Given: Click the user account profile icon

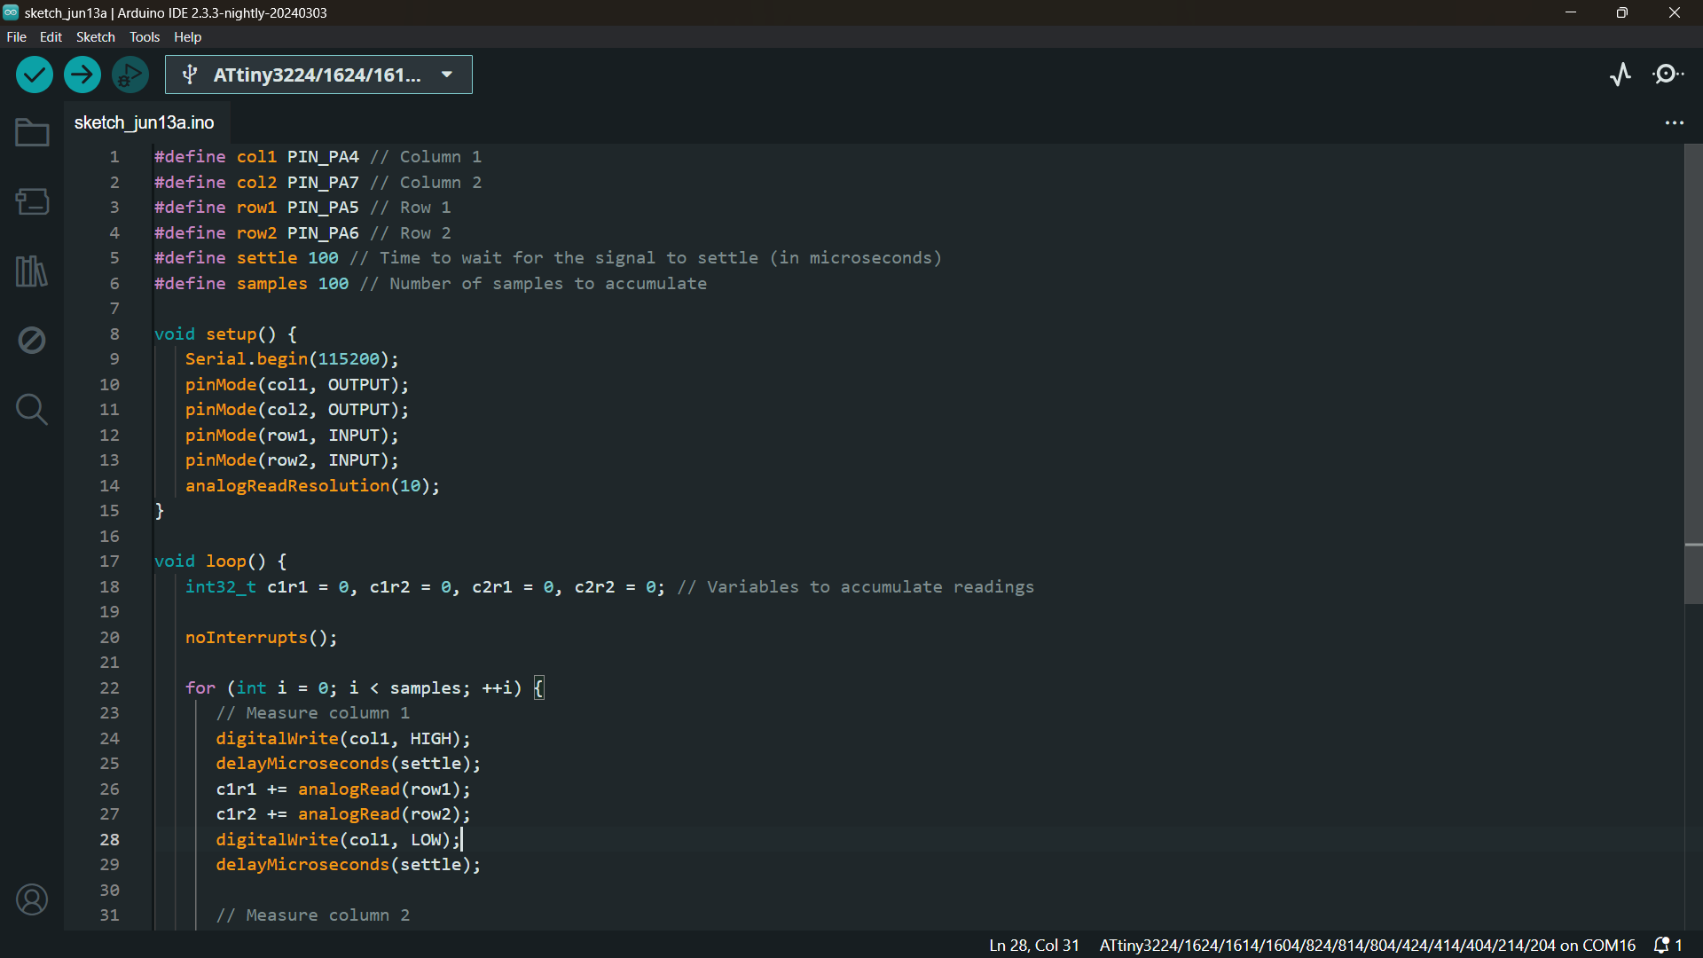Looking at the screenshot, I should click(x=32, y=899).
